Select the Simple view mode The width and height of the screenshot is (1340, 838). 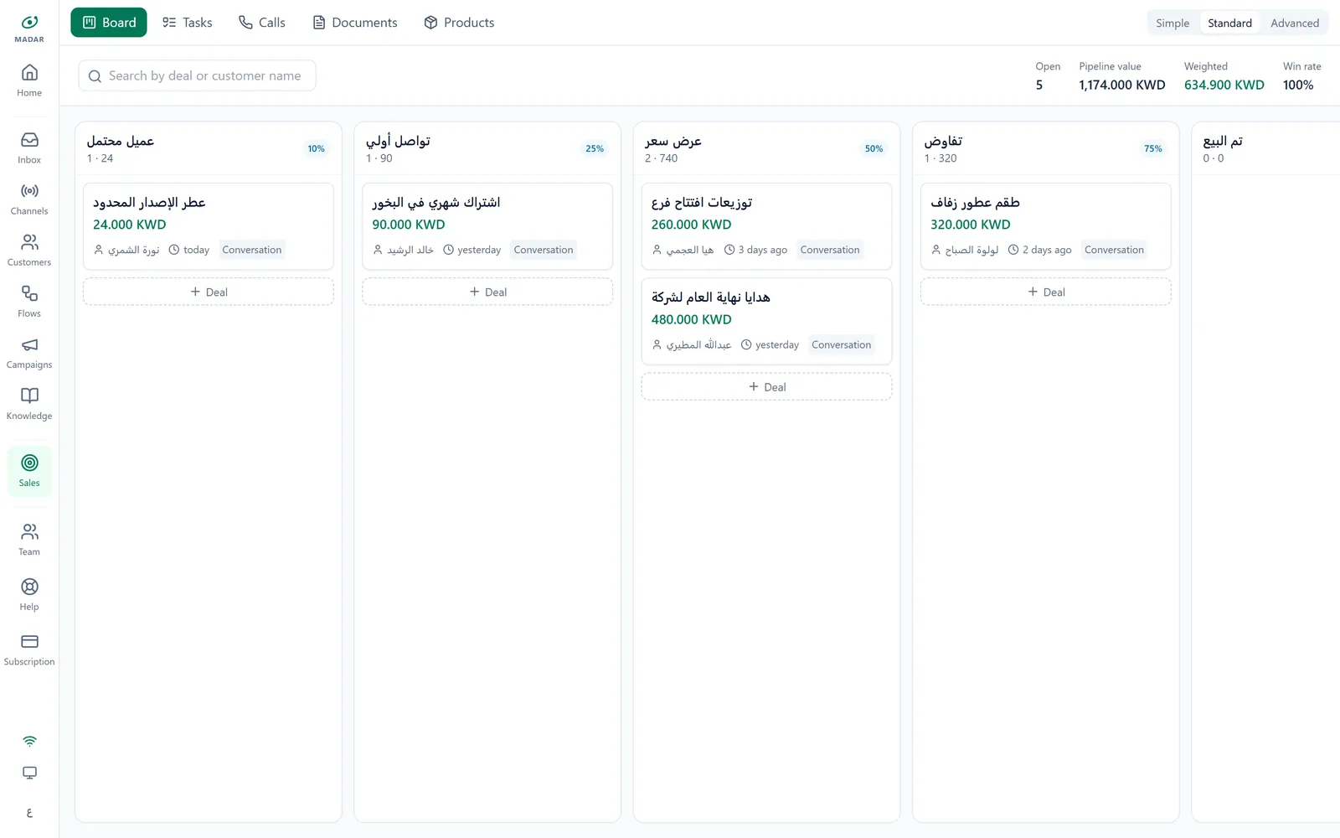pos(1172,23)
